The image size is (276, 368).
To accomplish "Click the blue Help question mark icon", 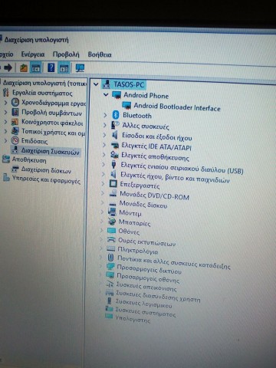I will click(51, 67).
